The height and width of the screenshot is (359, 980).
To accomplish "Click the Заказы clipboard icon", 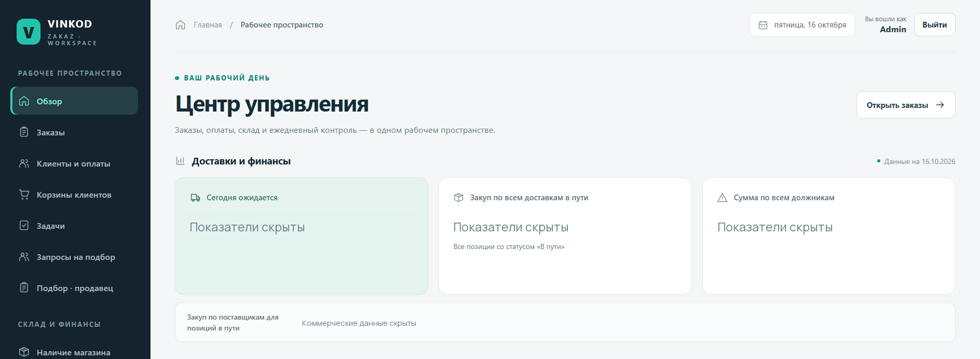I will pos(24,132).
